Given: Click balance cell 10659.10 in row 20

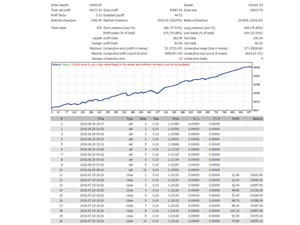Looking at the screenshot, I should (x=256, y=221).
